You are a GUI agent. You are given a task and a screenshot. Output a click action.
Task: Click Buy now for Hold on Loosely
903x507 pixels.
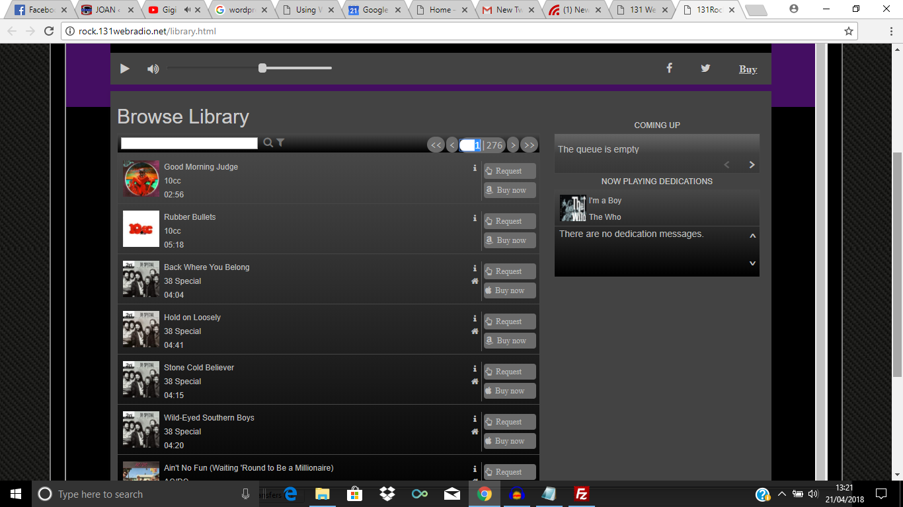click(x=509, y=341)
